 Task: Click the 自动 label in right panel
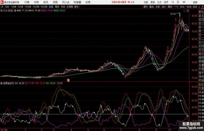201,85
